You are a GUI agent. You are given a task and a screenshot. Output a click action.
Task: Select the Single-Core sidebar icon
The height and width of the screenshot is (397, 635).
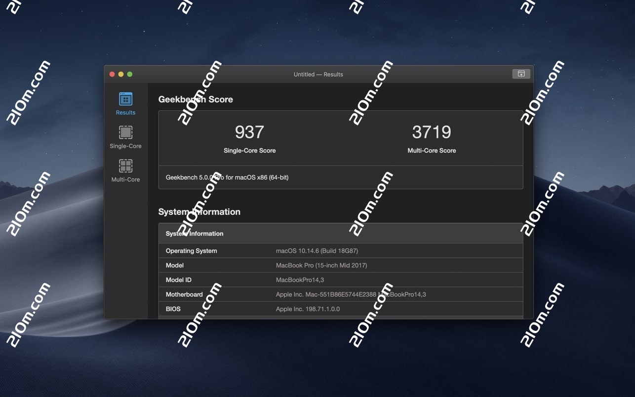(x=125, y=132)
